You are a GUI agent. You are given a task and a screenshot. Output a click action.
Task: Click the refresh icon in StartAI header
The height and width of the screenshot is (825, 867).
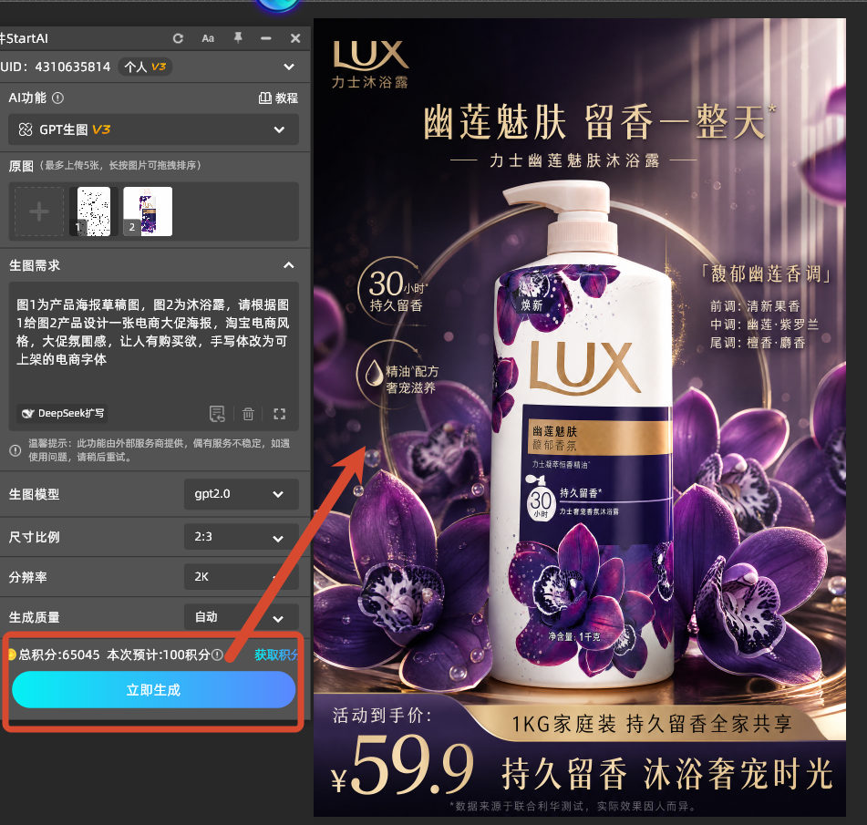(x=178, y=38)
